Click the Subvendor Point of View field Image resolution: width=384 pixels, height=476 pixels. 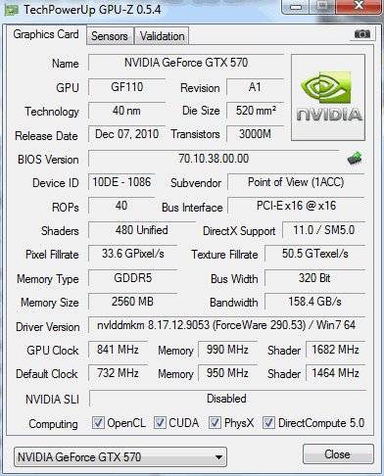(x=296, y=182)
